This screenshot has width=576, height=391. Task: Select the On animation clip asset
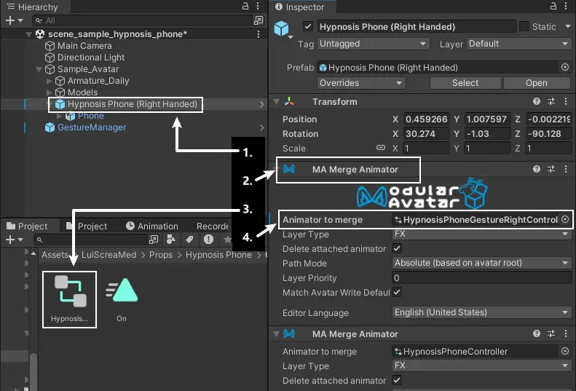122,299
